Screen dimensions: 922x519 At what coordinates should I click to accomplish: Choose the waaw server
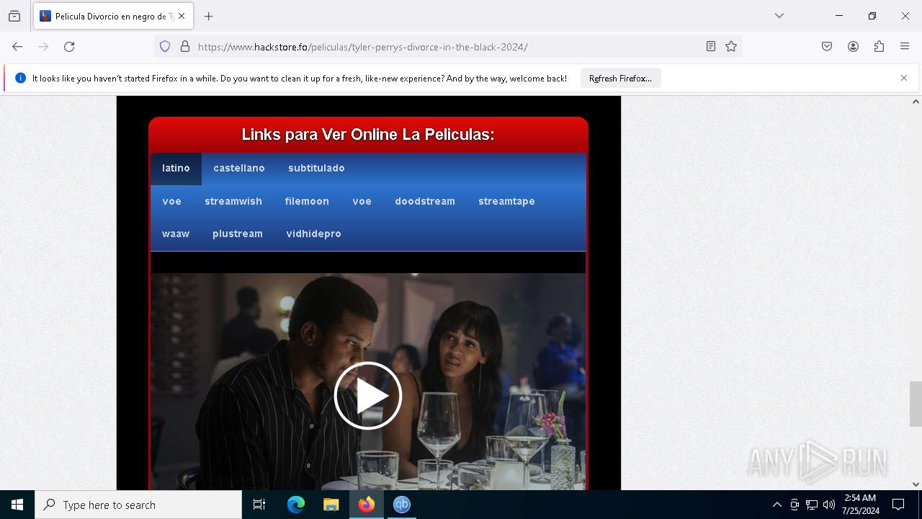[176, 234]
